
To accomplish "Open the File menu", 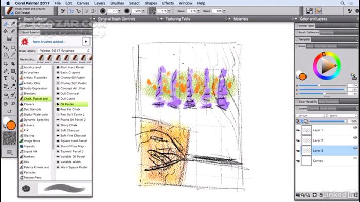I will click(x=58, y=3).
